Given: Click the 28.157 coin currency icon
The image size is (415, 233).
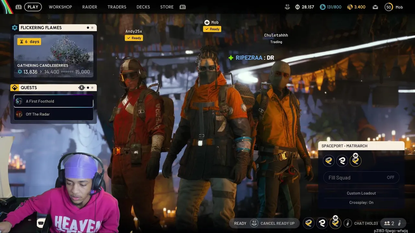Looking at the screenshot, I should [297, 7].
